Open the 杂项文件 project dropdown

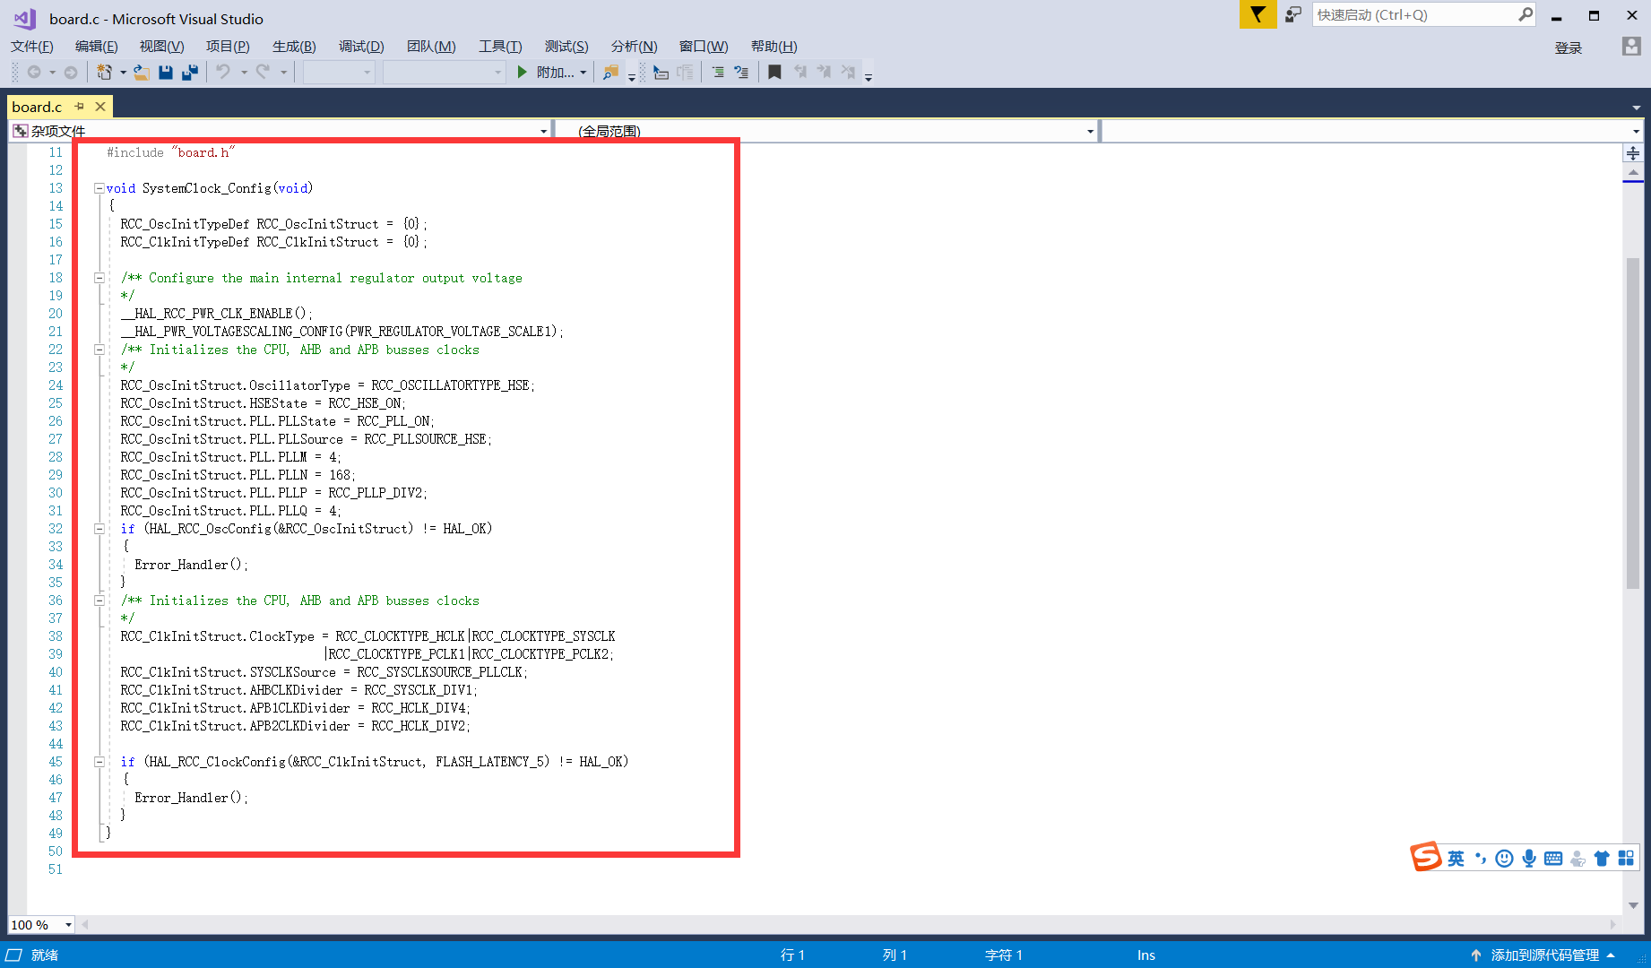click(543, 131)
